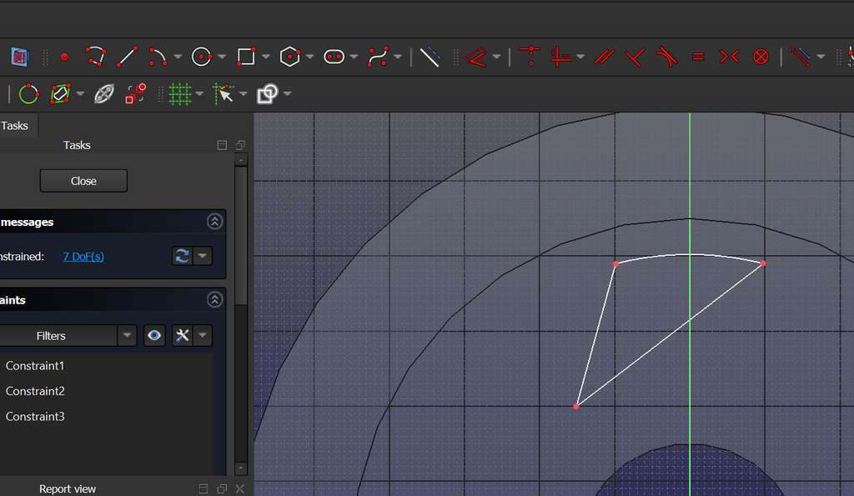Open the snap settings dropdown arrow
This screenshot has width=854, height=496.
click(243, 94)
